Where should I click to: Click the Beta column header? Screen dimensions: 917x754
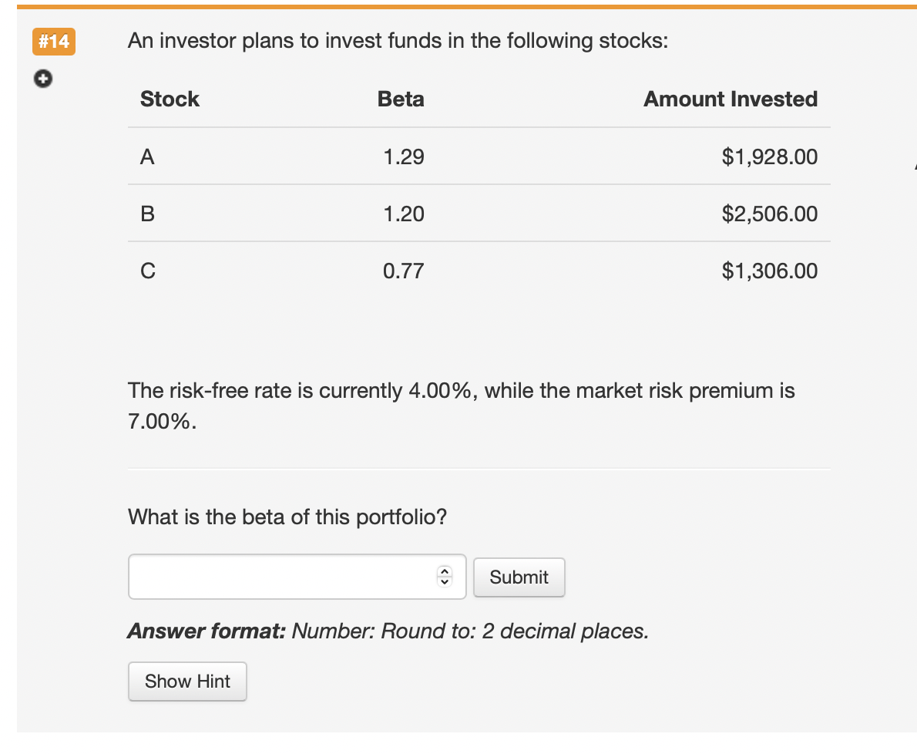click(401, 99)
